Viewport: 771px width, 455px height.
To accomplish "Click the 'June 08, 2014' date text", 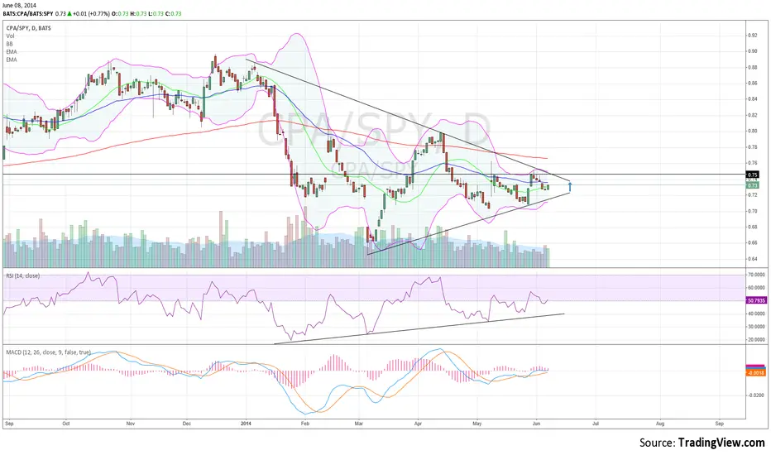I will click(19, 6).
